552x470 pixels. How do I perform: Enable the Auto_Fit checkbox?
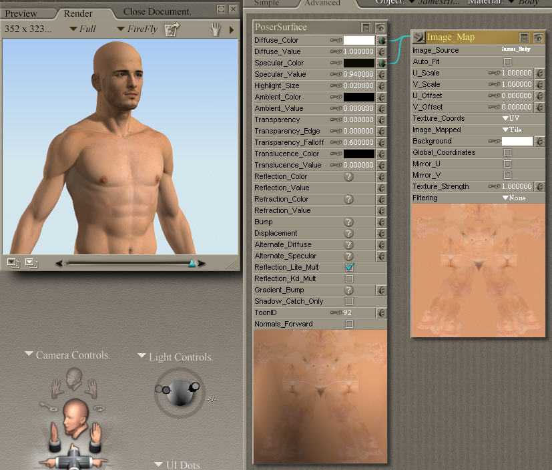click(x=507, y=61)
